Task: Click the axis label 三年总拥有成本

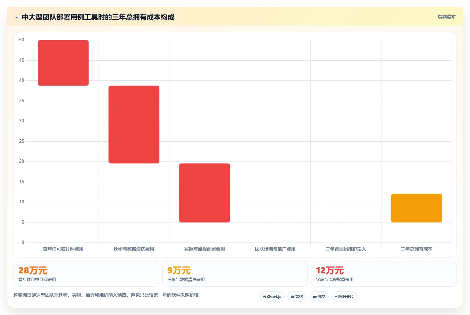Action: pyautogui.click(x=417, y=249)
